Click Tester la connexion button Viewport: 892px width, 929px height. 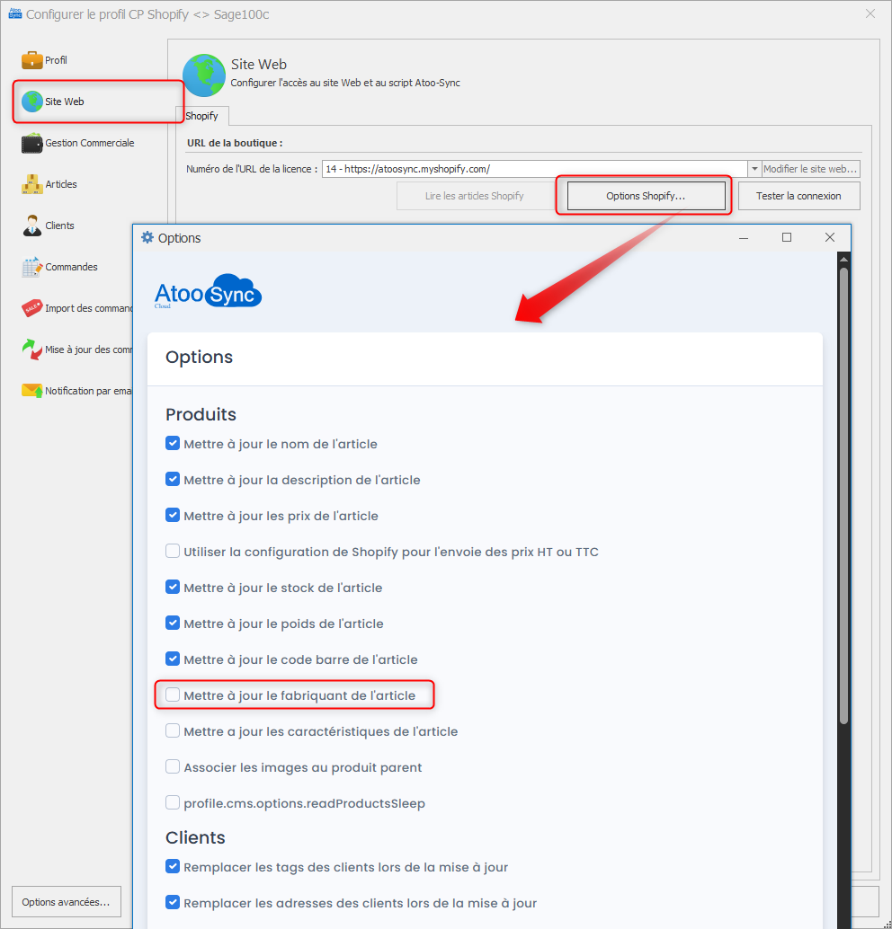pyautogui.click(x=798, y=196)
